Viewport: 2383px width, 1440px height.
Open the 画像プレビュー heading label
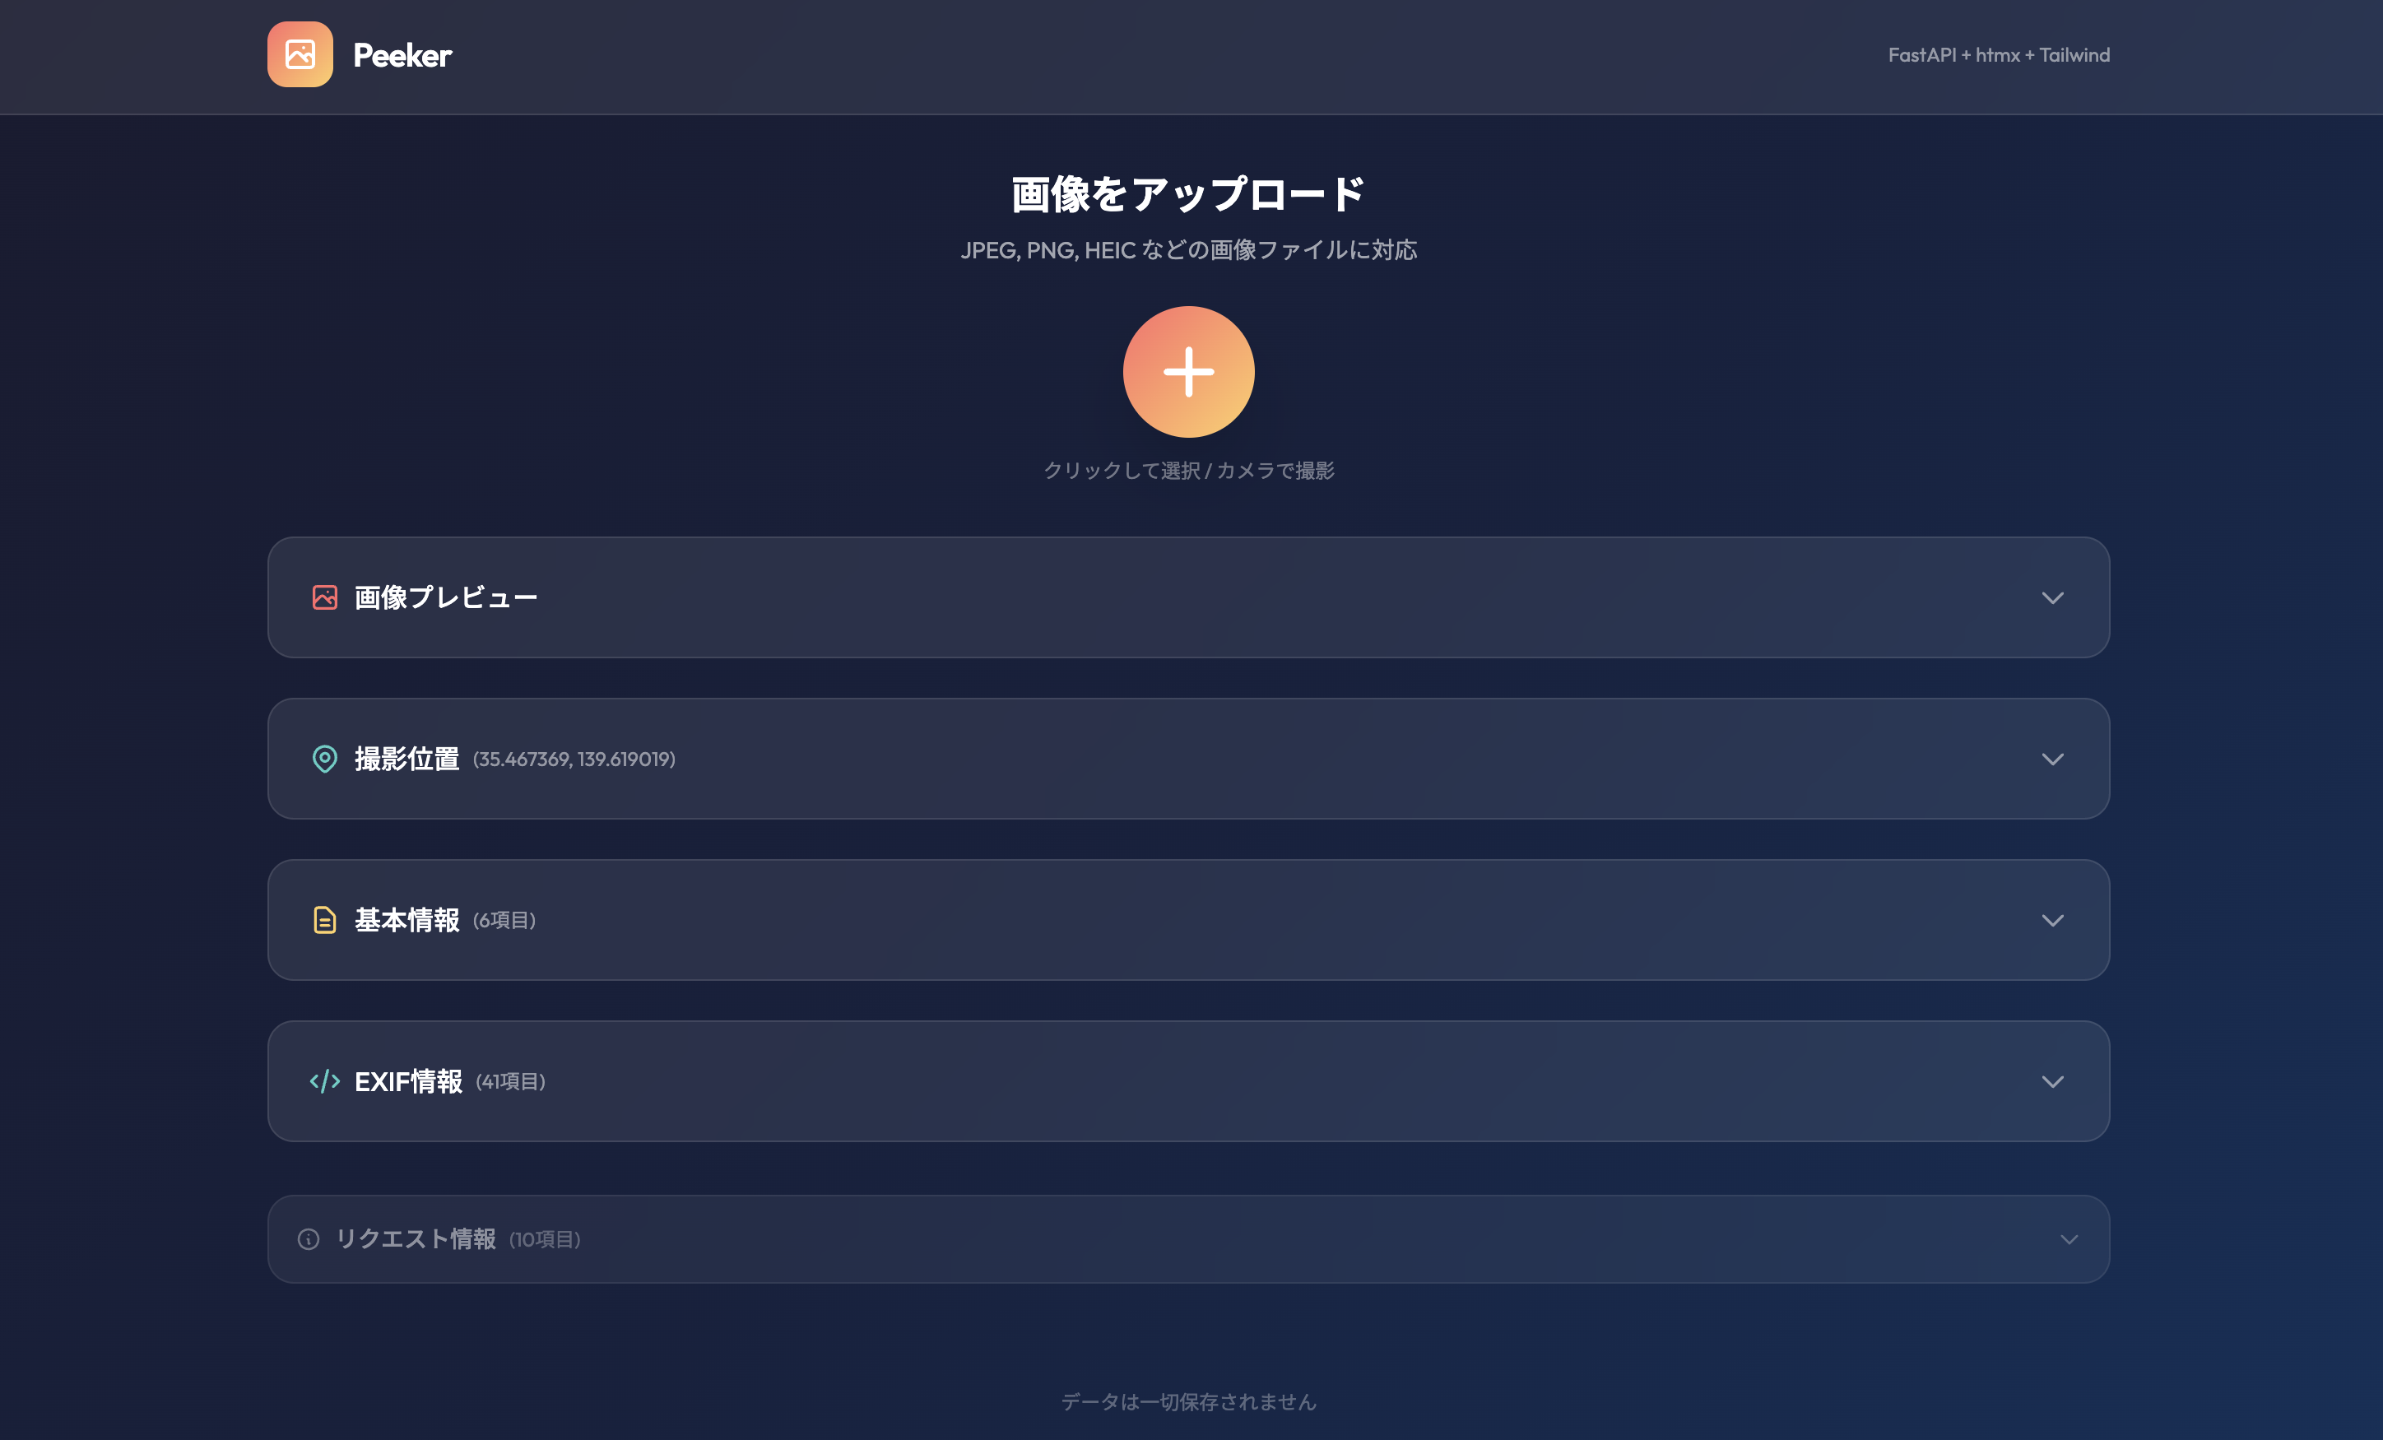(x=446, y=597)
